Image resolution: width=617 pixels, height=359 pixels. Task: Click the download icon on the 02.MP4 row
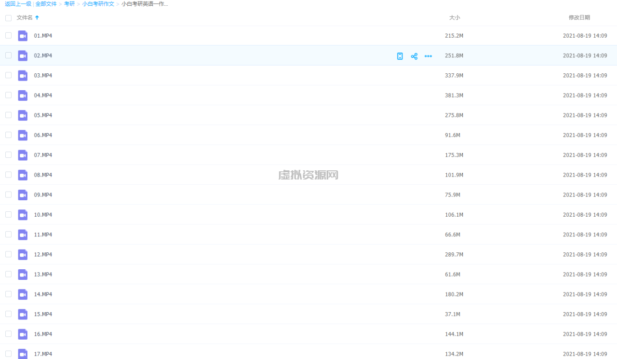[x=400, y=56]
